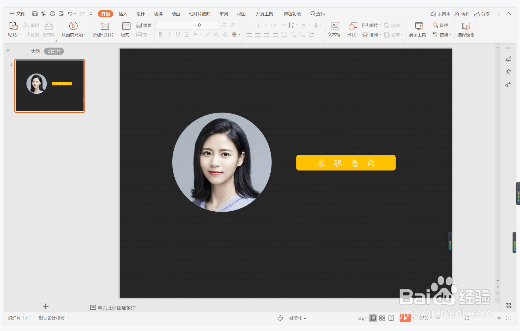Expand the One-click Beautify (一键美化) menu

pos(292,318)
